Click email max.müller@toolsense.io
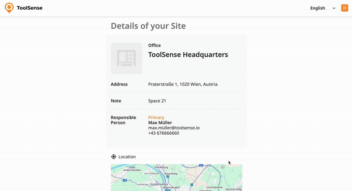The width and height of the screenshot is (352, 191). pyautogui.click(x=174, y=128)
